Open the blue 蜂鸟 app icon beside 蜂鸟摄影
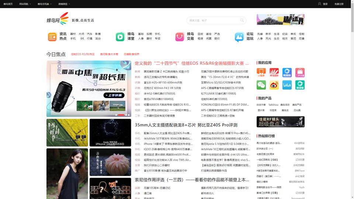The width and height of the screenshot is (354, 199). point(287,73)
